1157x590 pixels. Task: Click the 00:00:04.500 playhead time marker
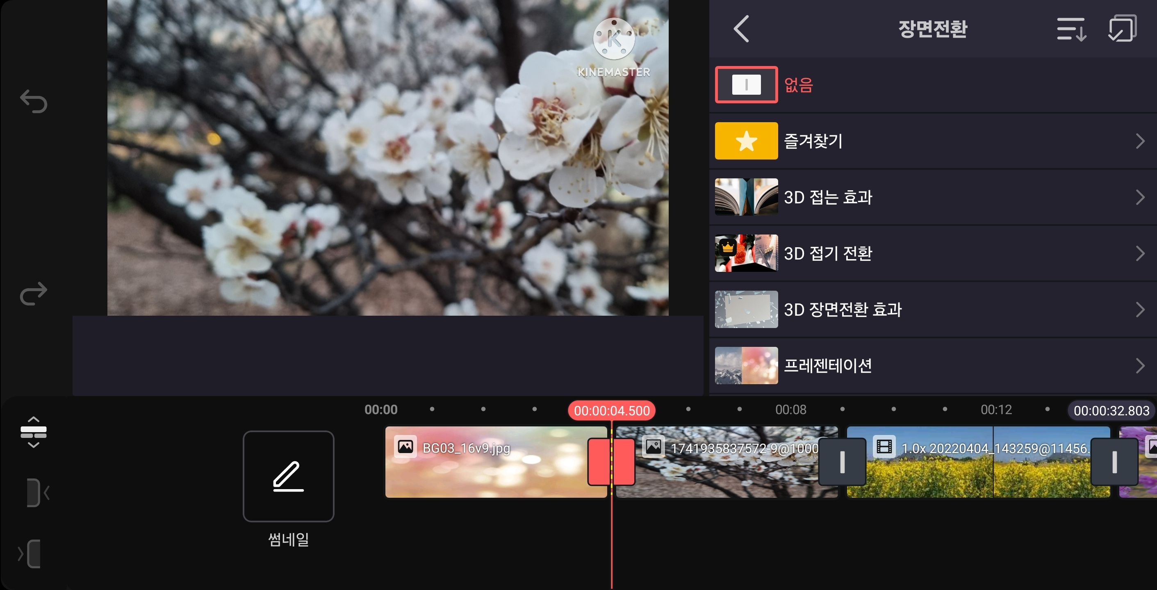click(611, 410)
